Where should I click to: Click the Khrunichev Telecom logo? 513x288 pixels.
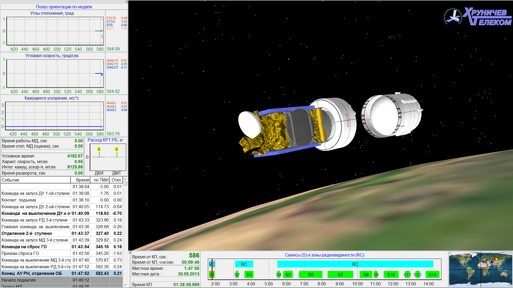point(478,17)
